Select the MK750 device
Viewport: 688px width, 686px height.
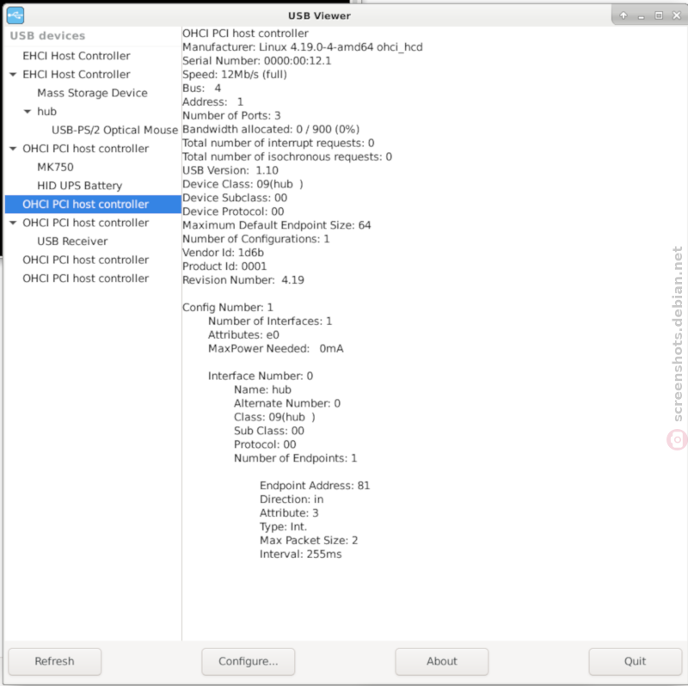pos(55,167)
